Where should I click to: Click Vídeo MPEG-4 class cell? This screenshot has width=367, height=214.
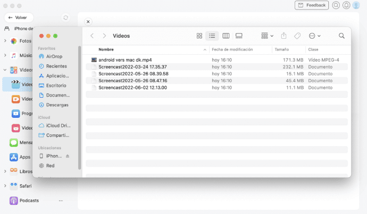(x=323, y=60)
